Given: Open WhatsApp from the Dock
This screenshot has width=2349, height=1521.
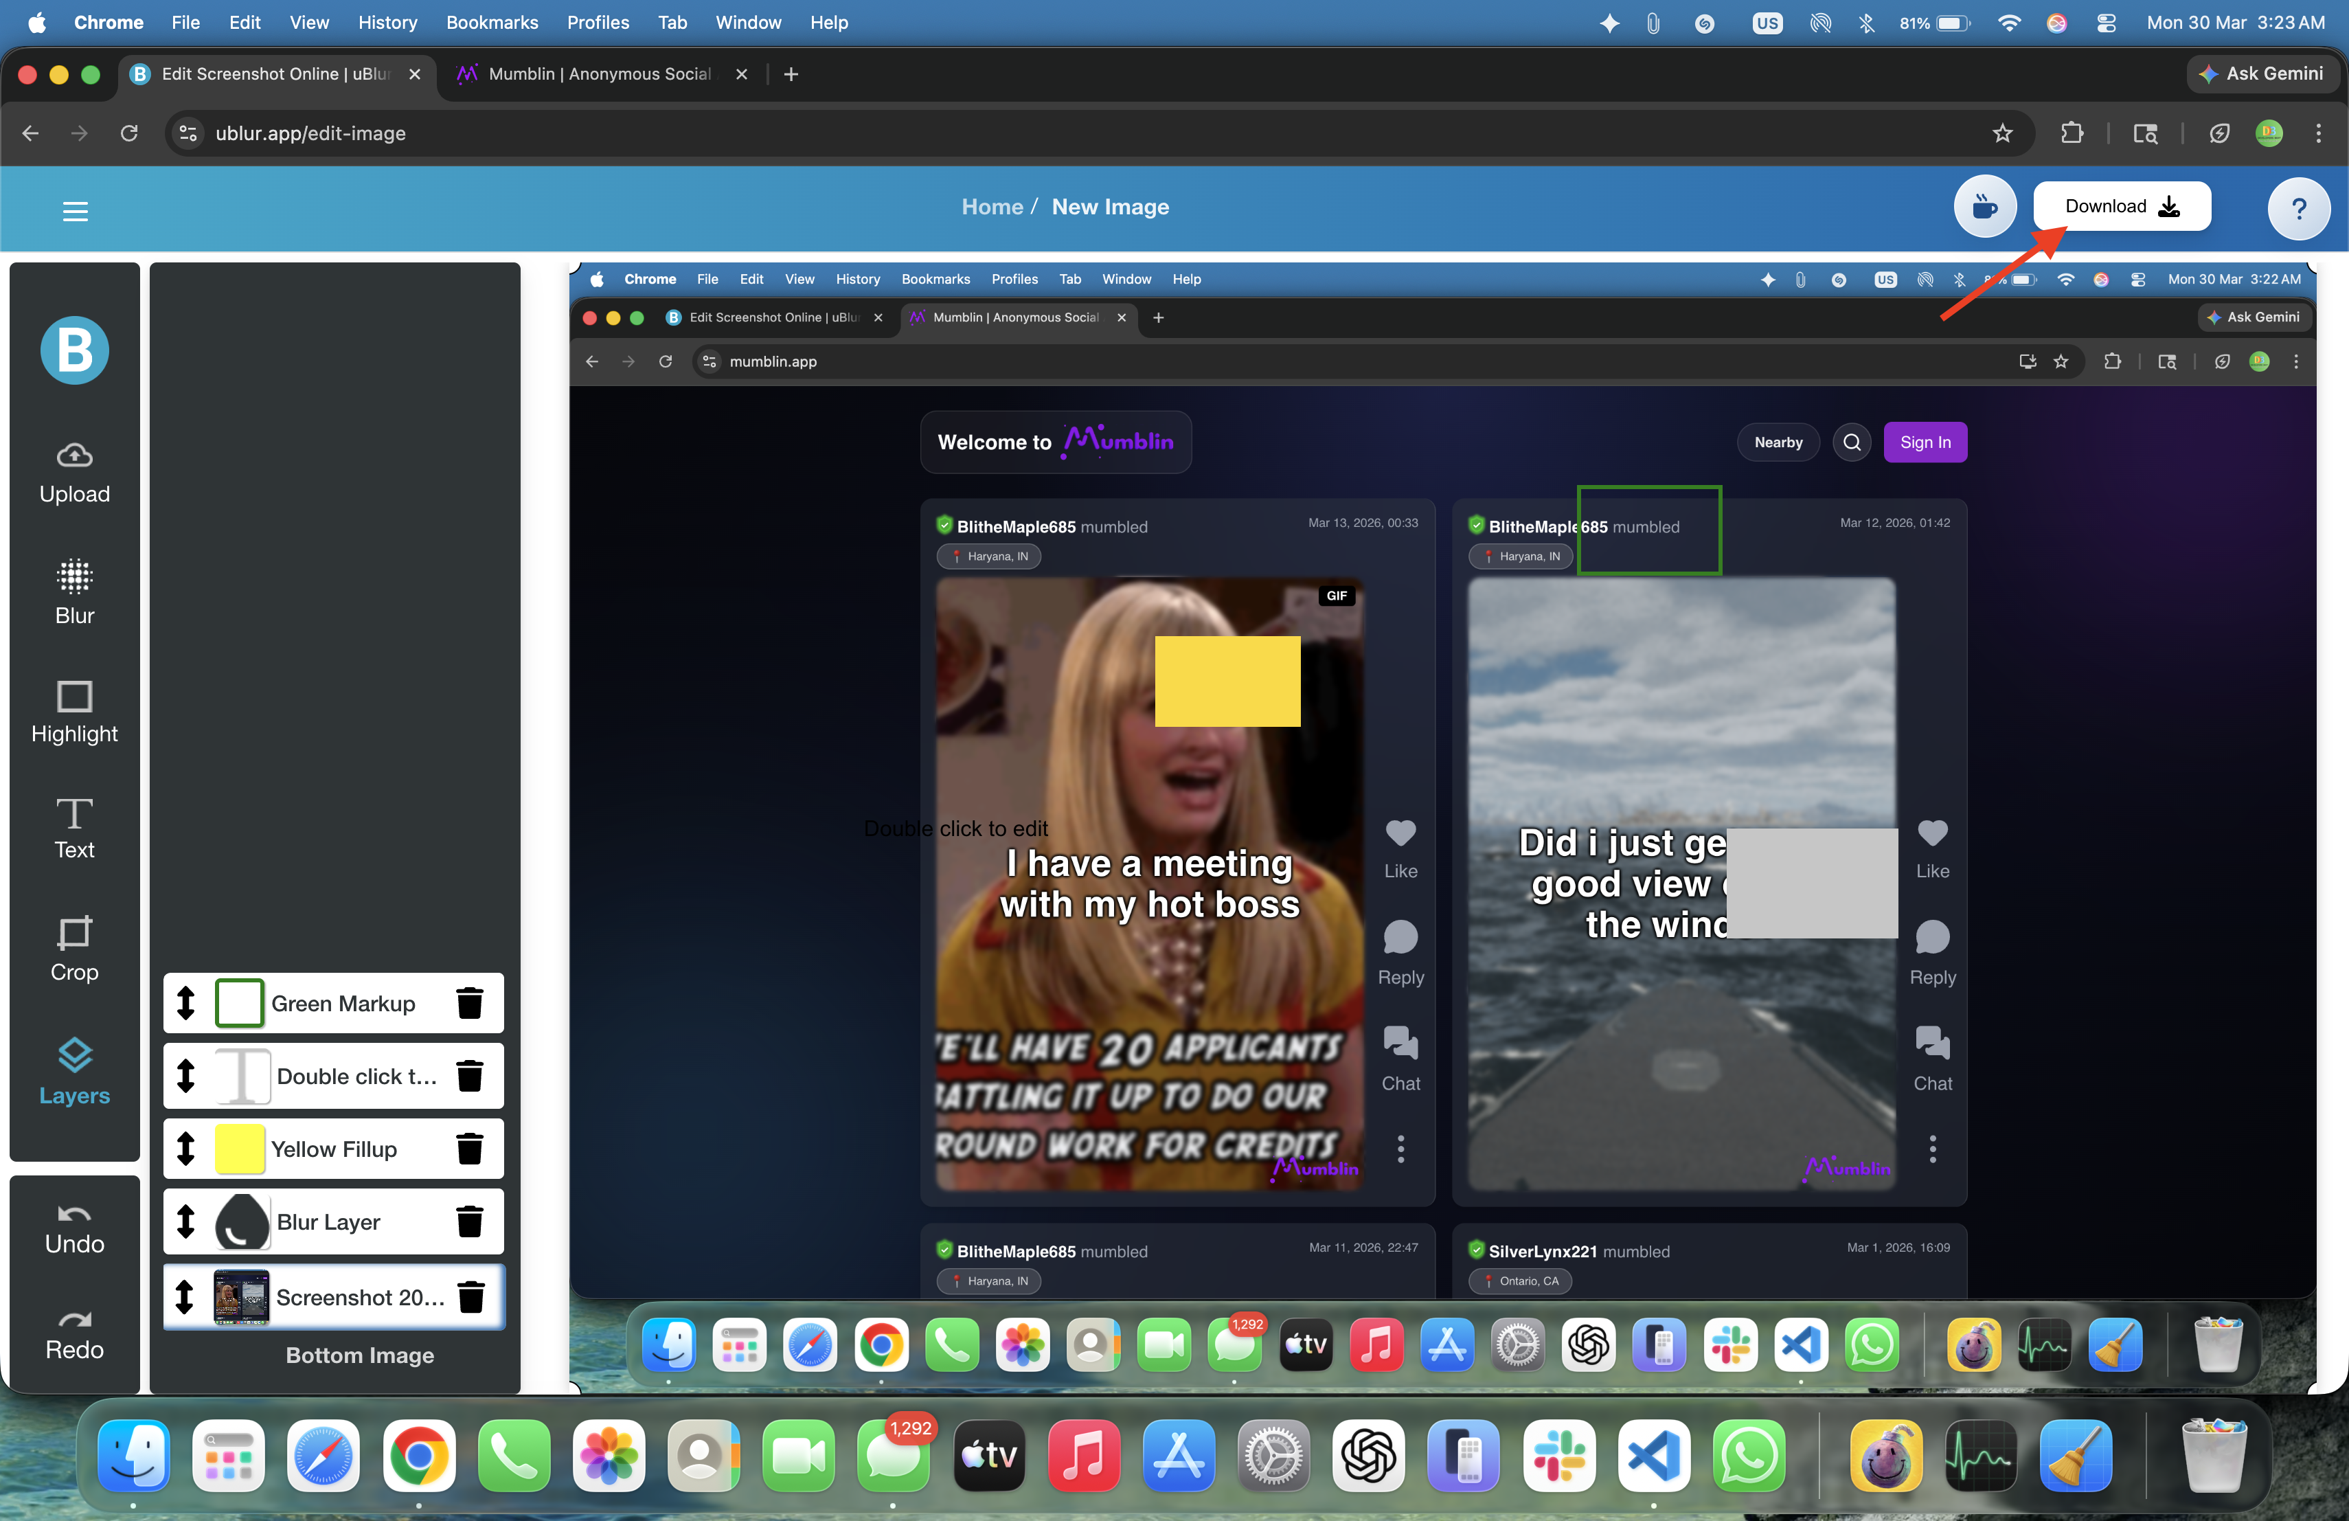Looking at the screenshot, I should tap(1749, 1456).
